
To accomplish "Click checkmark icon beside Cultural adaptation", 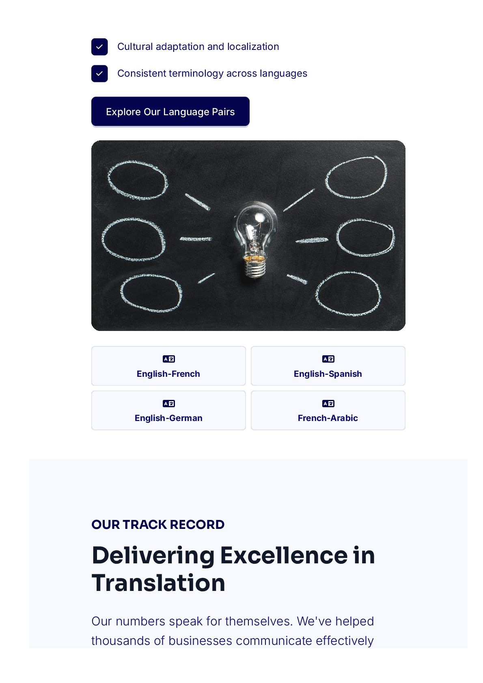I will pyautogui.click(x=99, y=47).
